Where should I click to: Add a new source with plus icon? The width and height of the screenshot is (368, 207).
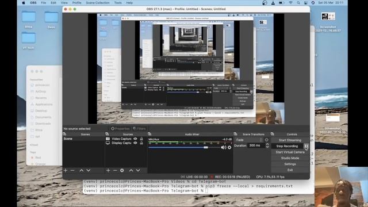(108, 170)
